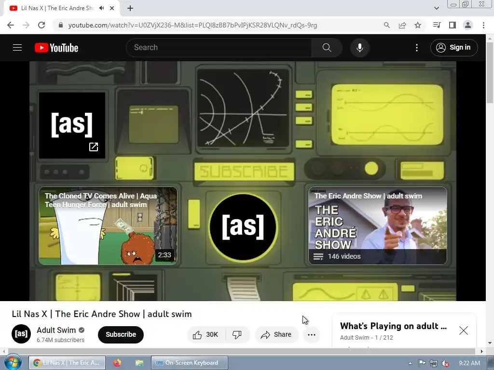The width and height of the screenshot is (494, 370).
Task: Open the Windows Start button
Action: click(13, 362)
